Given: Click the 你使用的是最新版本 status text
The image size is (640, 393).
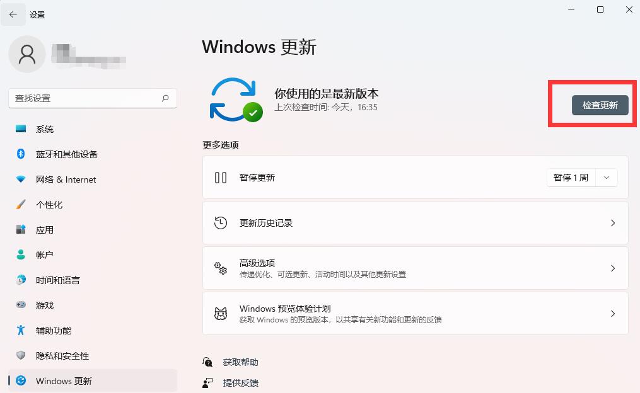Looking at the screenshot, I should (326, 94).
